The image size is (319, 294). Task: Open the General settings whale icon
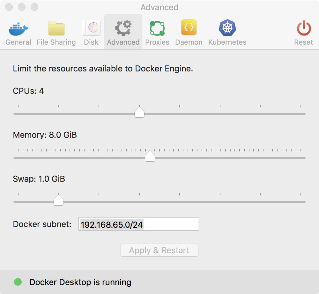tap(18, 29)
